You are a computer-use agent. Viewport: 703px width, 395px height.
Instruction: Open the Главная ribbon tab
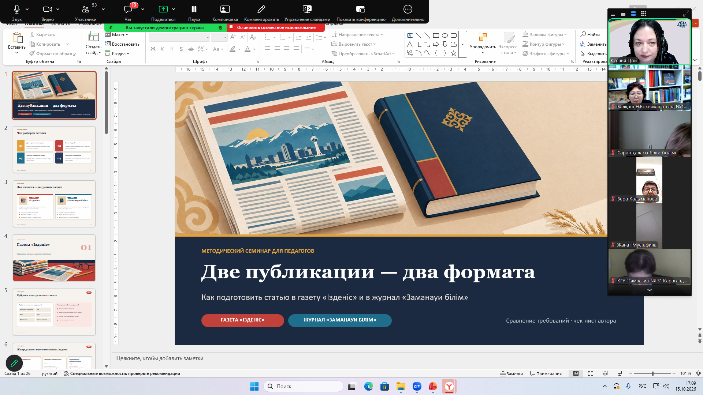point(34,24)
